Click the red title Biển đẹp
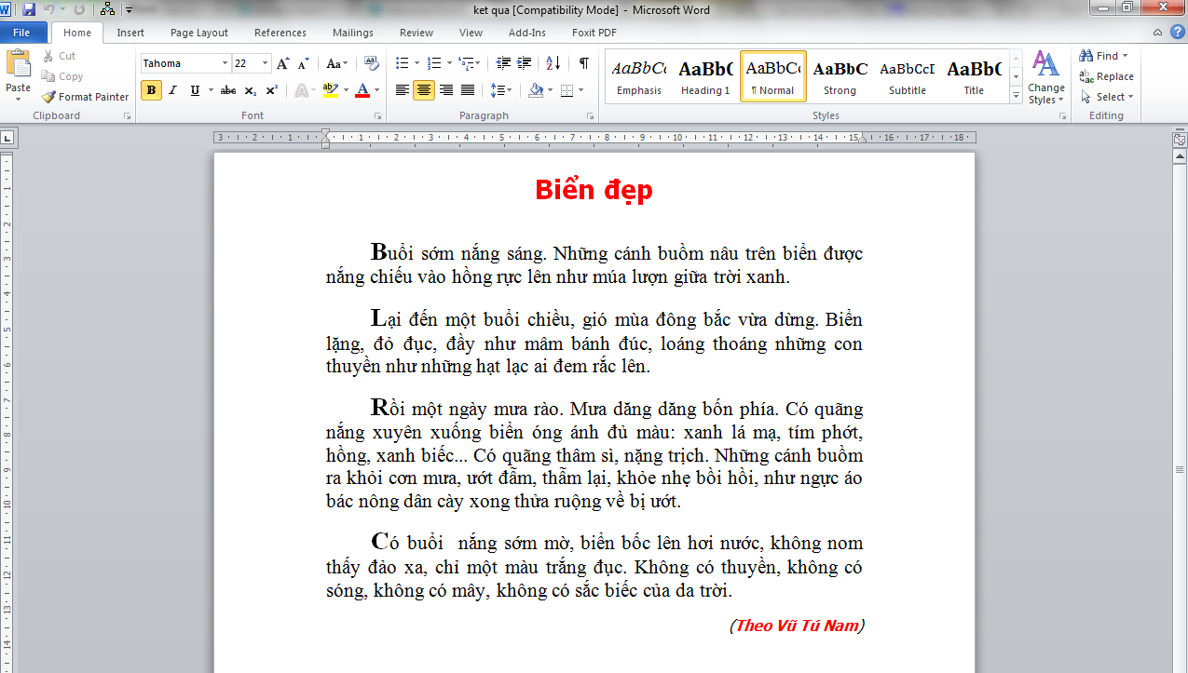 click(594, 190)
